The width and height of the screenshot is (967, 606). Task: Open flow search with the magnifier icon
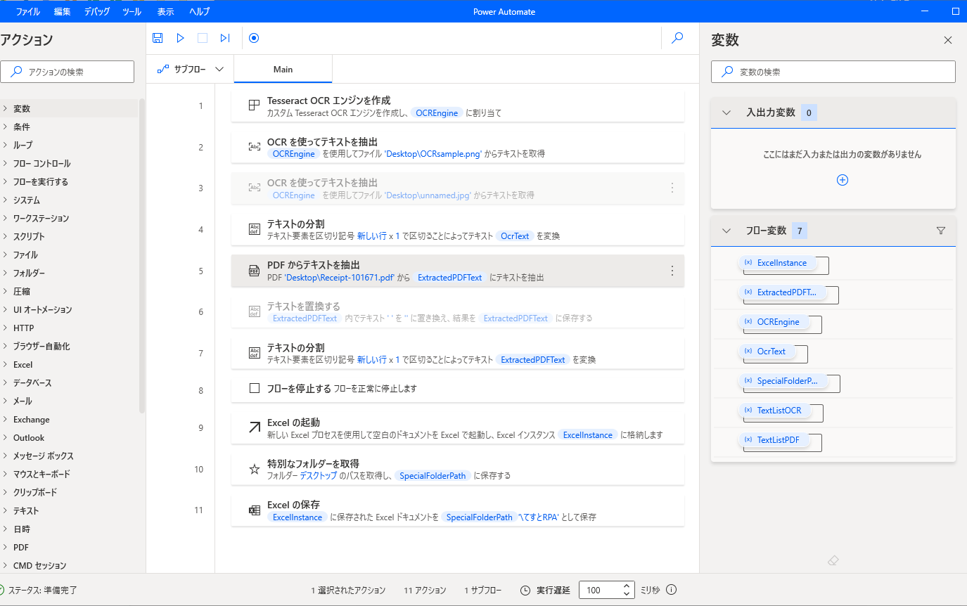click(x=677, y=38)
